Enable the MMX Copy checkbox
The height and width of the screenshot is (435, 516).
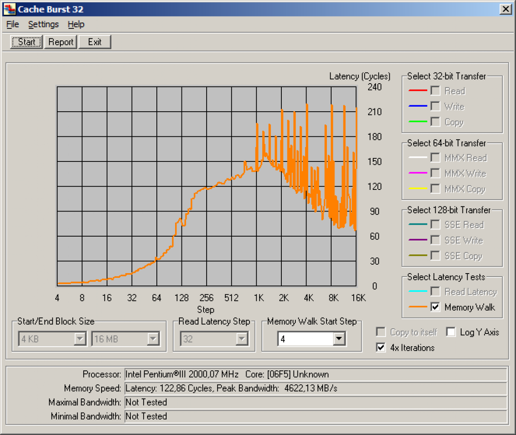point(435,188)
